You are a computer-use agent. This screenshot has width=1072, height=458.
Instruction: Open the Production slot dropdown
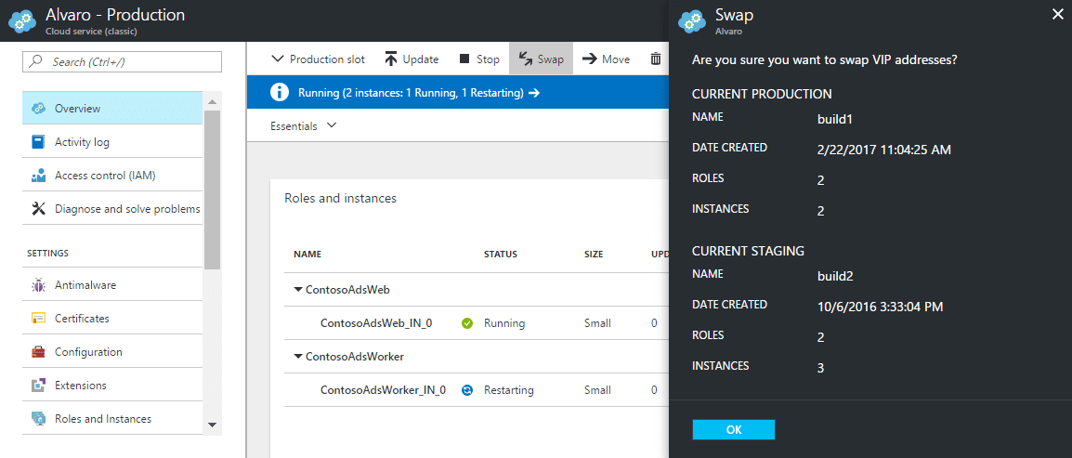tap(318, 59)
